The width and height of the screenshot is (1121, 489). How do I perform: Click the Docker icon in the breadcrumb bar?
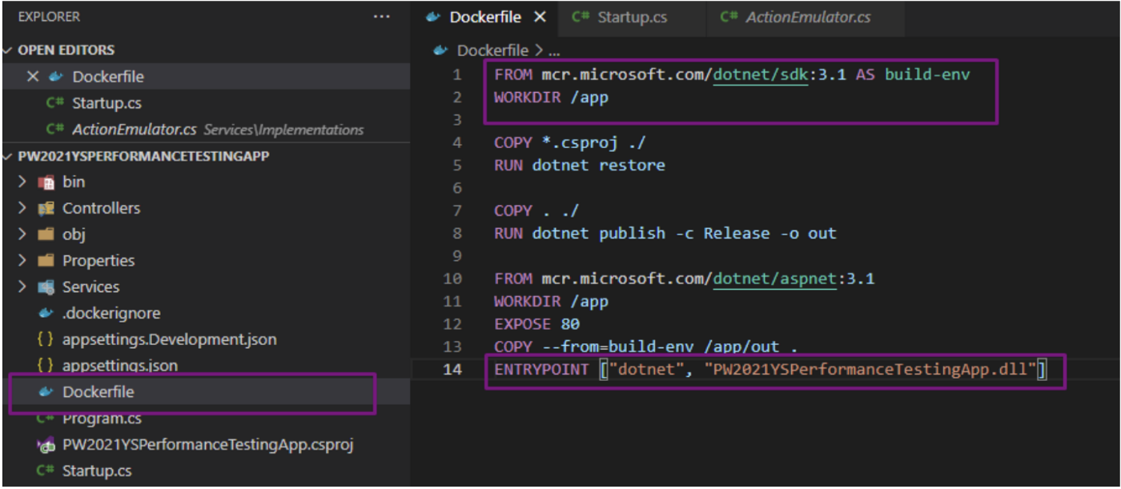[x=440, y=50]
